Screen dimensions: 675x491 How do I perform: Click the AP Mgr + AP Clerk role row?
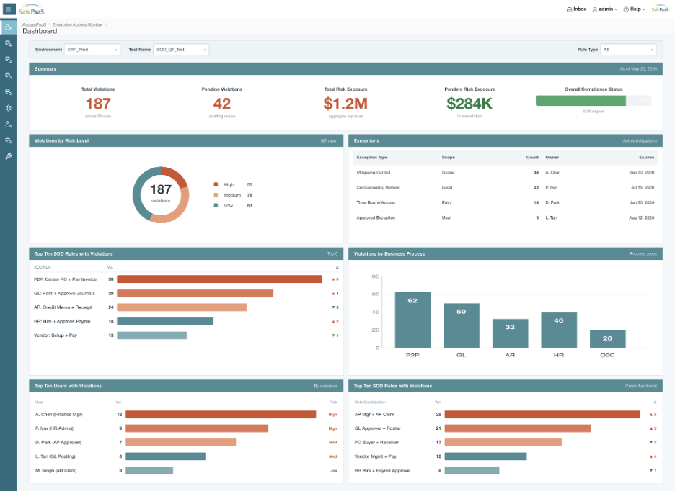[506, 415]
